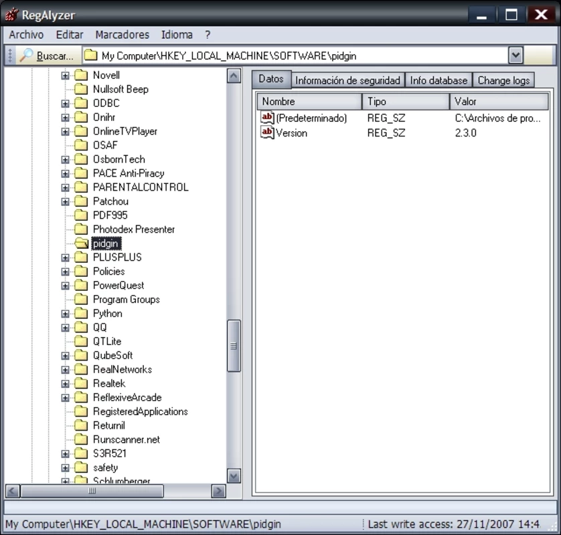Image resolution: width=561 pixels, height=535 pixels.
Task: Click the registry path input field
Action: pyautogui.click(x=295, y=56)
